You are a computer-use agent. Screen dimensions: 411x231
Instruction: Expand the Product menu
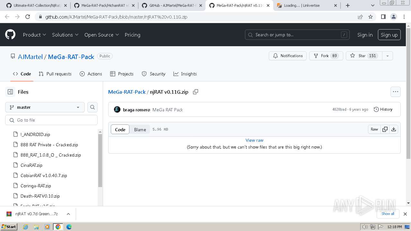coord(34,35)
